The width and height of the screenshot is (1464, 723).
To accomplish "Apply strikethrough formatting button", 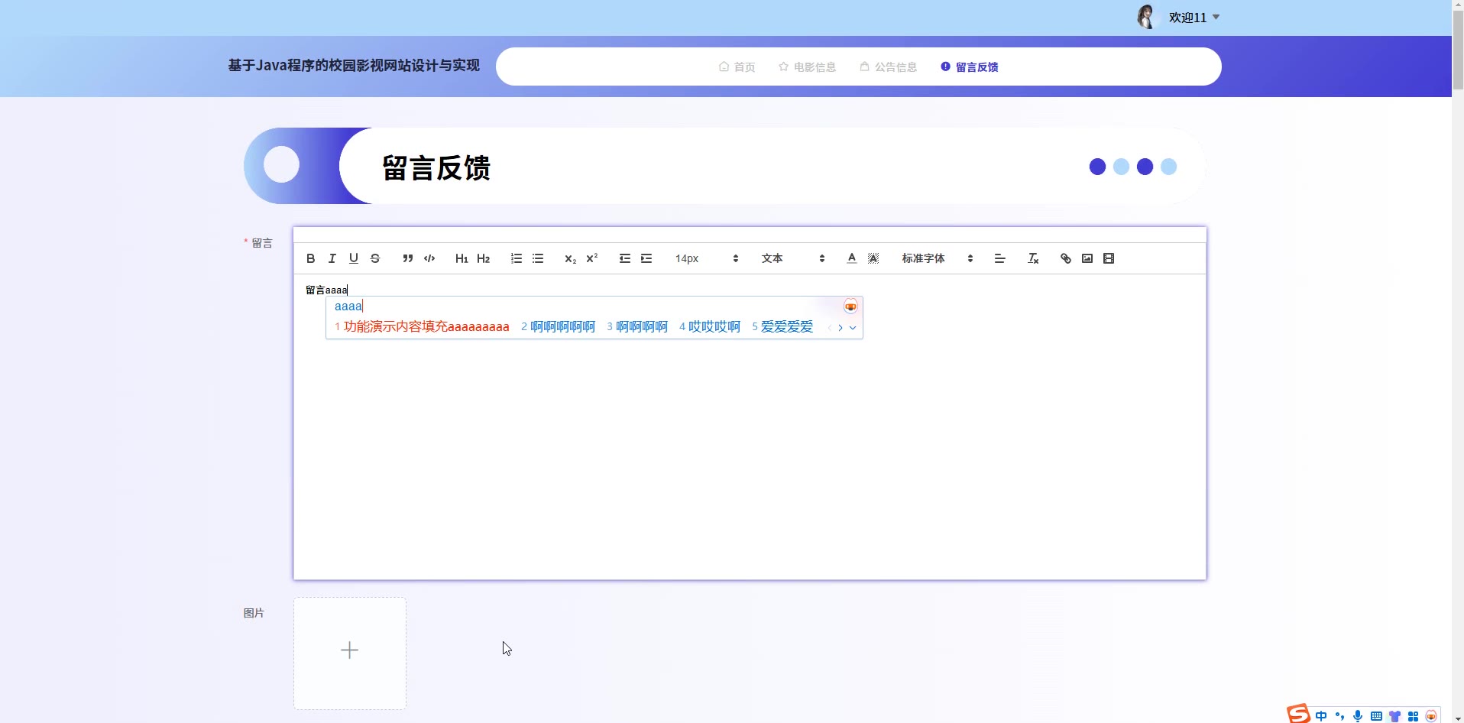I will pyautogui.click(x=375, y=259).
